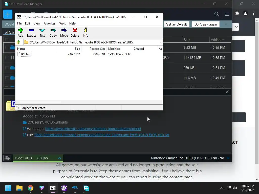Image resolution: width=259 pixels, height=194 pixels.
Task: Click the Add button in 7-Zip toolbar
Action: point(20,33)
